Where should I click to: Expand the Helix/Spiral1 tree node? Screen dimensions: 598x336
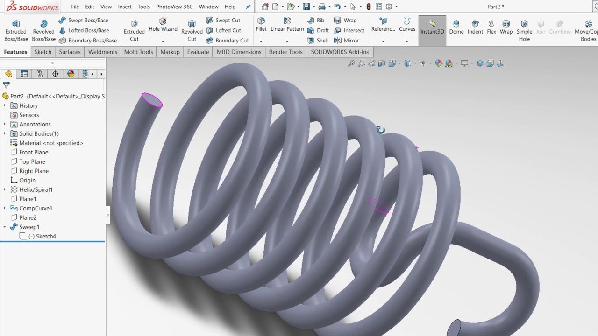5,189
